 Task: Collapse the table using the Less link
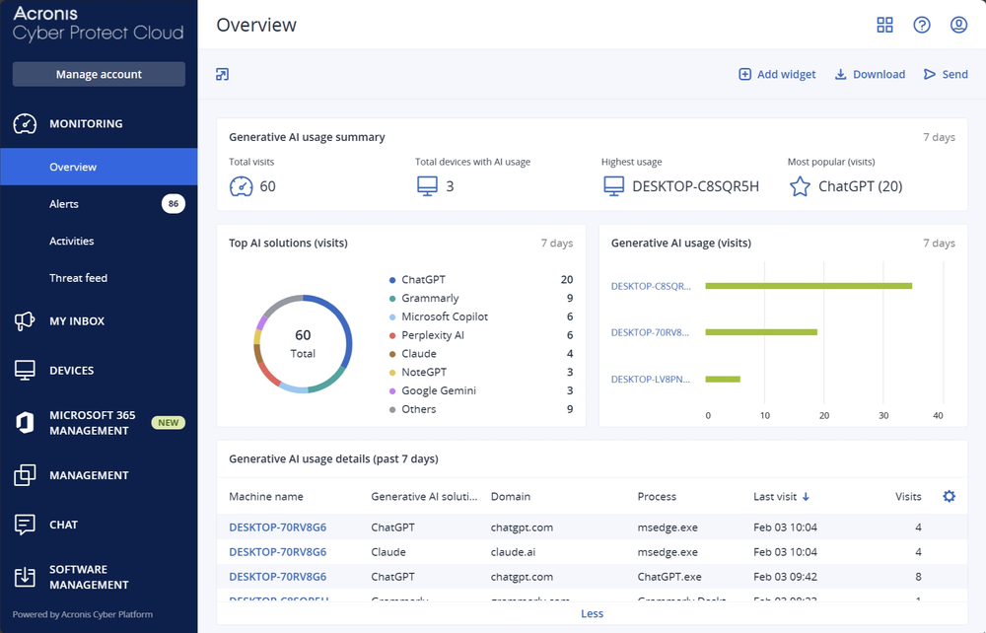pyautogui.click(x=592, y=613)
